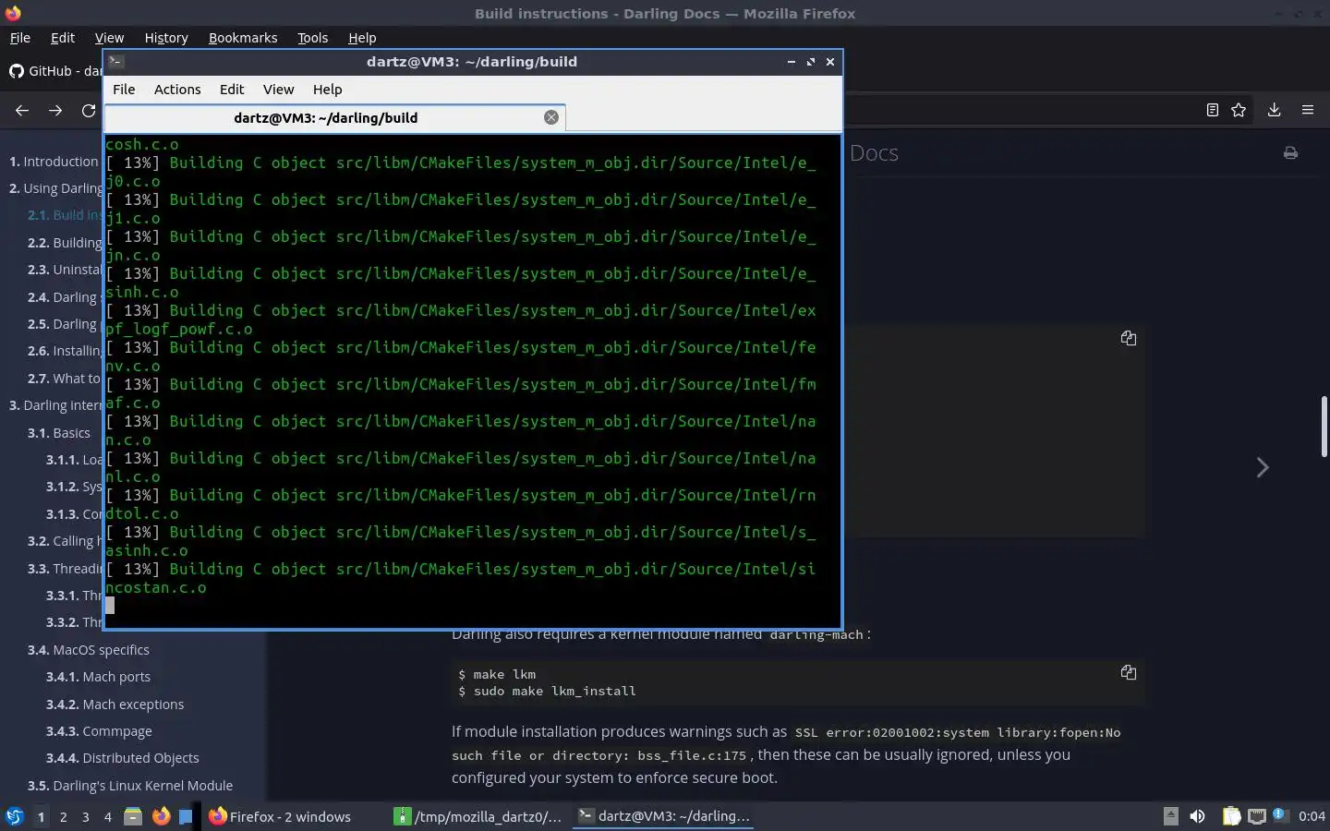Click the terminal icon in the terminal title bar
Image resolution: width=1330 pixels, height=831 pixels.
point(116,62)
